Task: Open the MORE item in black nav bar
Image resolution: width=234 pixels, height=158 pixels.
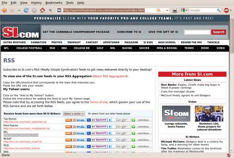Action: (205, 48)
